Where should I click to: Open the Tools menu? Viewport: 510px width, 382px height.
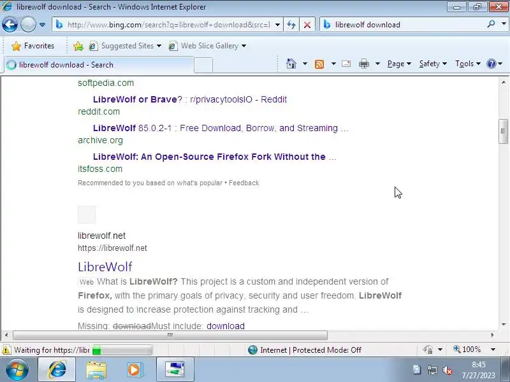click(x=468, y=64)
